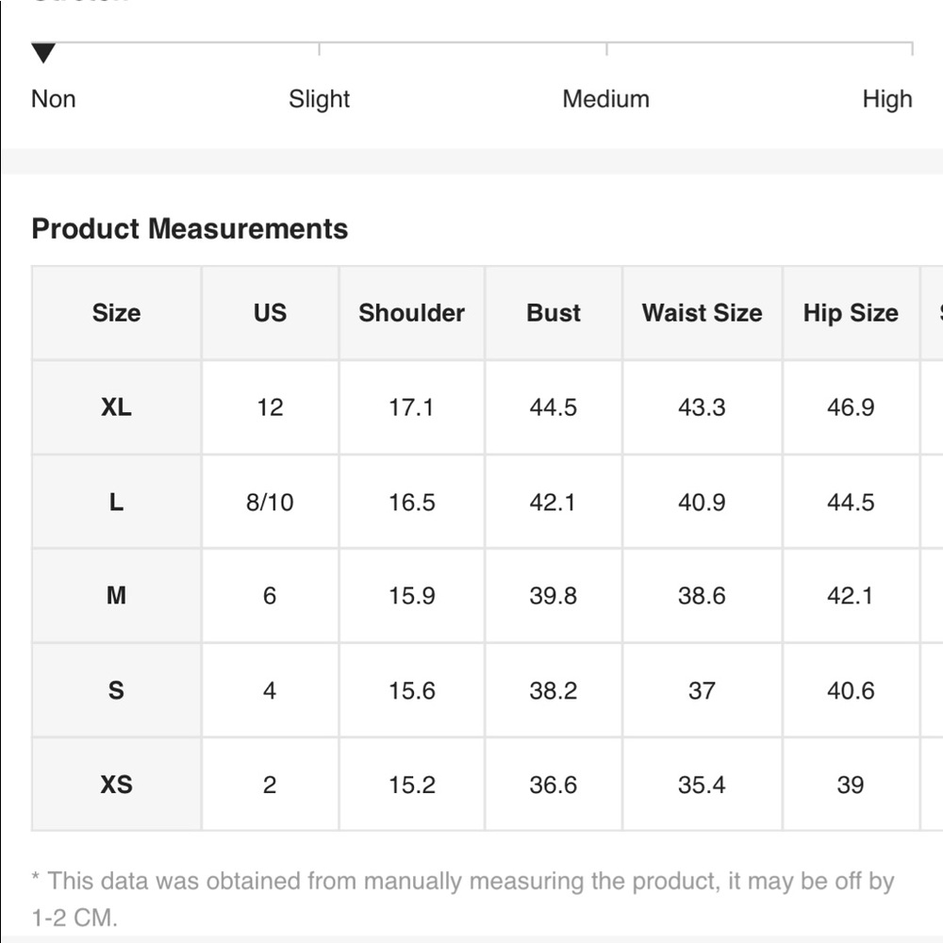Image resolution: width=943 pixels, height=943 pixels.
Task: Select the Medium stretch label
Action: [x=605, y=99]
